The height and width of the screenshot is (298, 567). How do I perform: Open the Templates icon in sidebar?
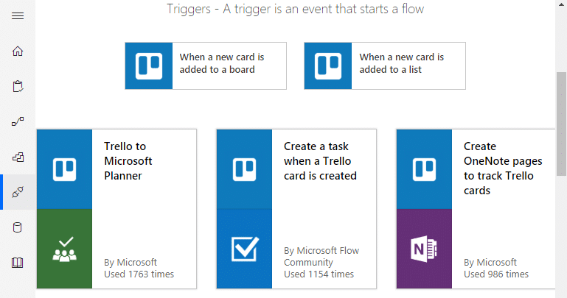[x=18, y=157]
